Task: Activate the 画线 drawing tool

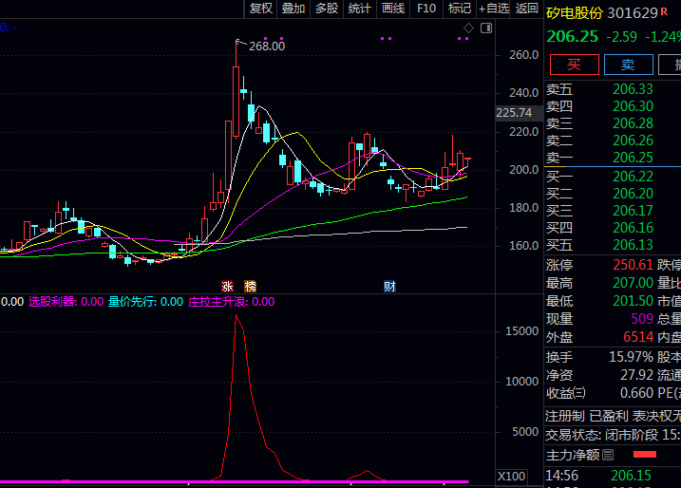Action: click(x=393, y=9)
